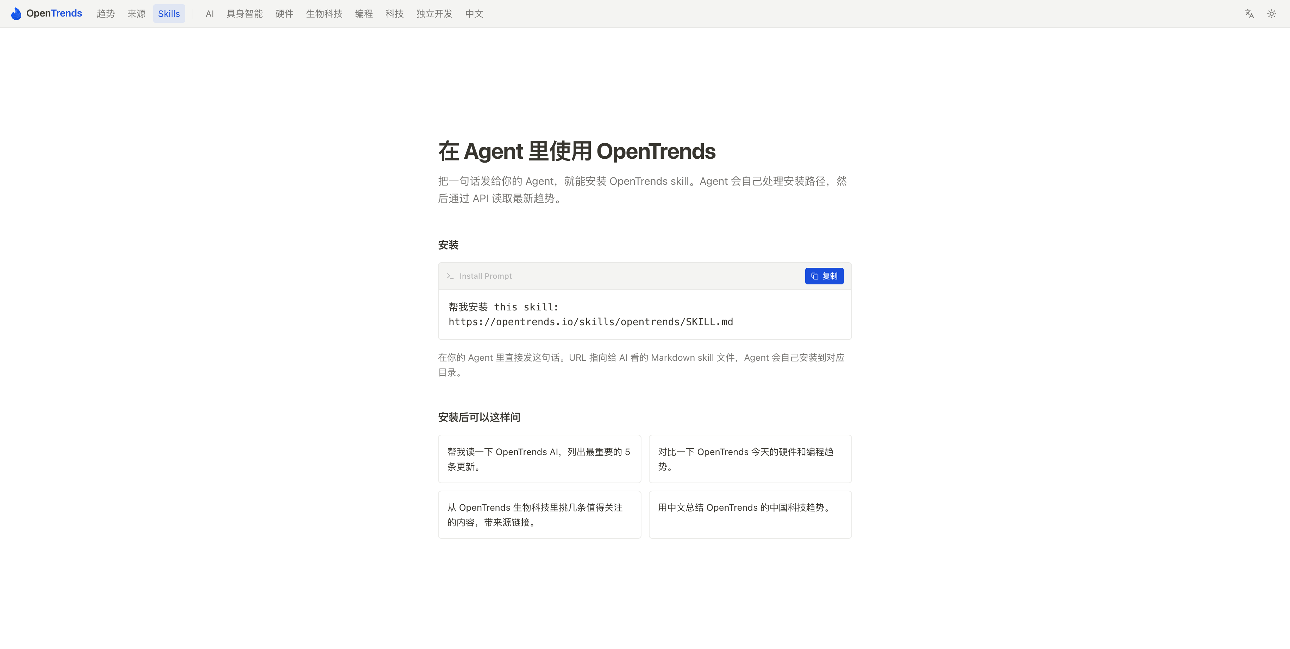Go to the AI category
The image size is (1290, 649).
210,13
